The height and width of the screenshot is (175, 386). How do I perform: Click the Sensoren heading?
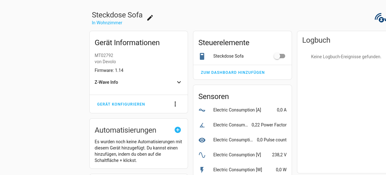tap(214, 97)
